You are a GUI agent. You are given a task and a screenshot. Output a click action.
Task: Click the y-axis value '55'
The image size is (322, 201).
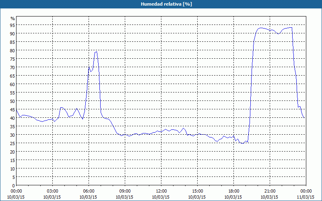[12, 93]
